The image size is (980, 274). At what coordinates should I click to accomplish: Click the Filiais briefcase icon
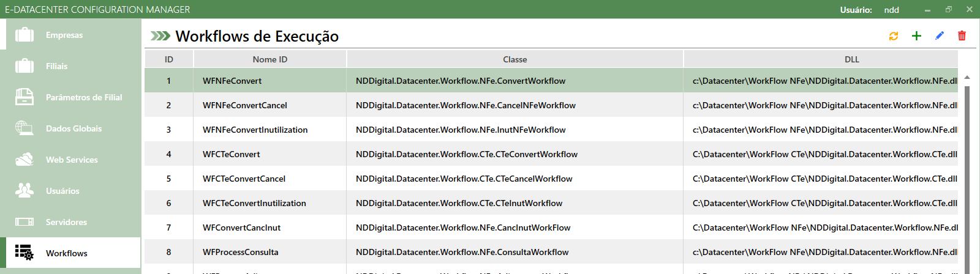[x=24, y=66]
